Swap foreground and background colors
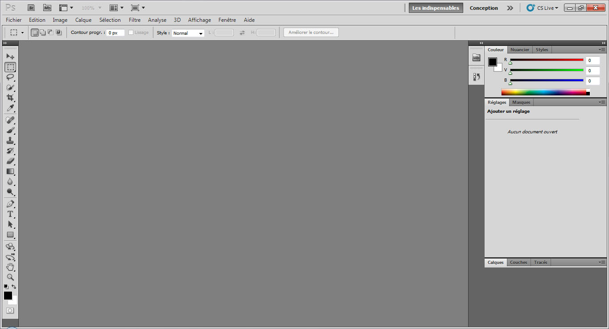This screenshot has height=329, width=609. pos(14,287)
